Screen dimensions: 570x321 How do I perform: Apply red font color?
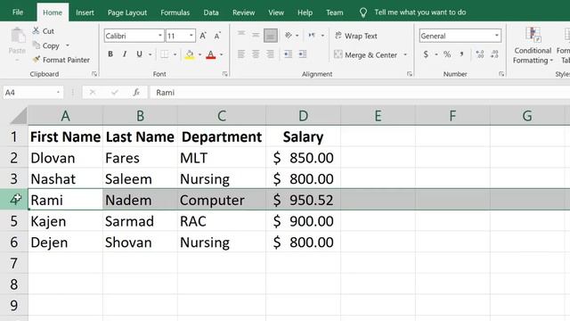[210, 54]
